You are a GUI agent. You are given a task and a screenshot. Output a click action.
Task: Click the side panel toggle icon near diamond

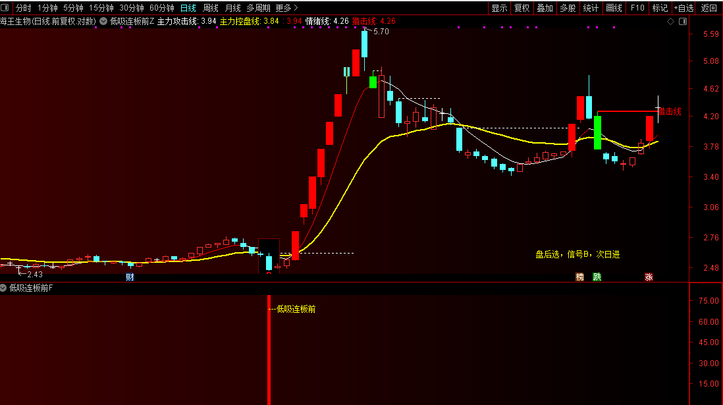683,21
